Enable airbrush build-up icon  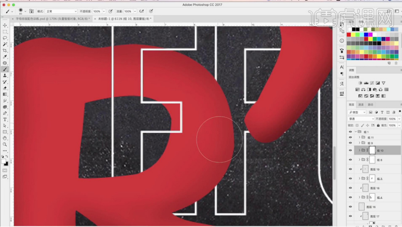[142, 11]
